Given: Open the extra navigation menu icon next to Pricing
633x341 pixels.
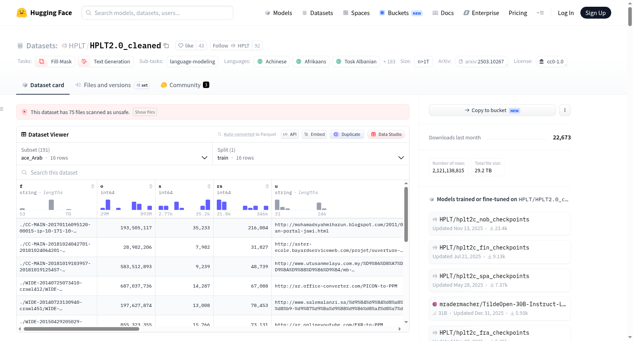Looking at the screenshot, I should 540,13.
